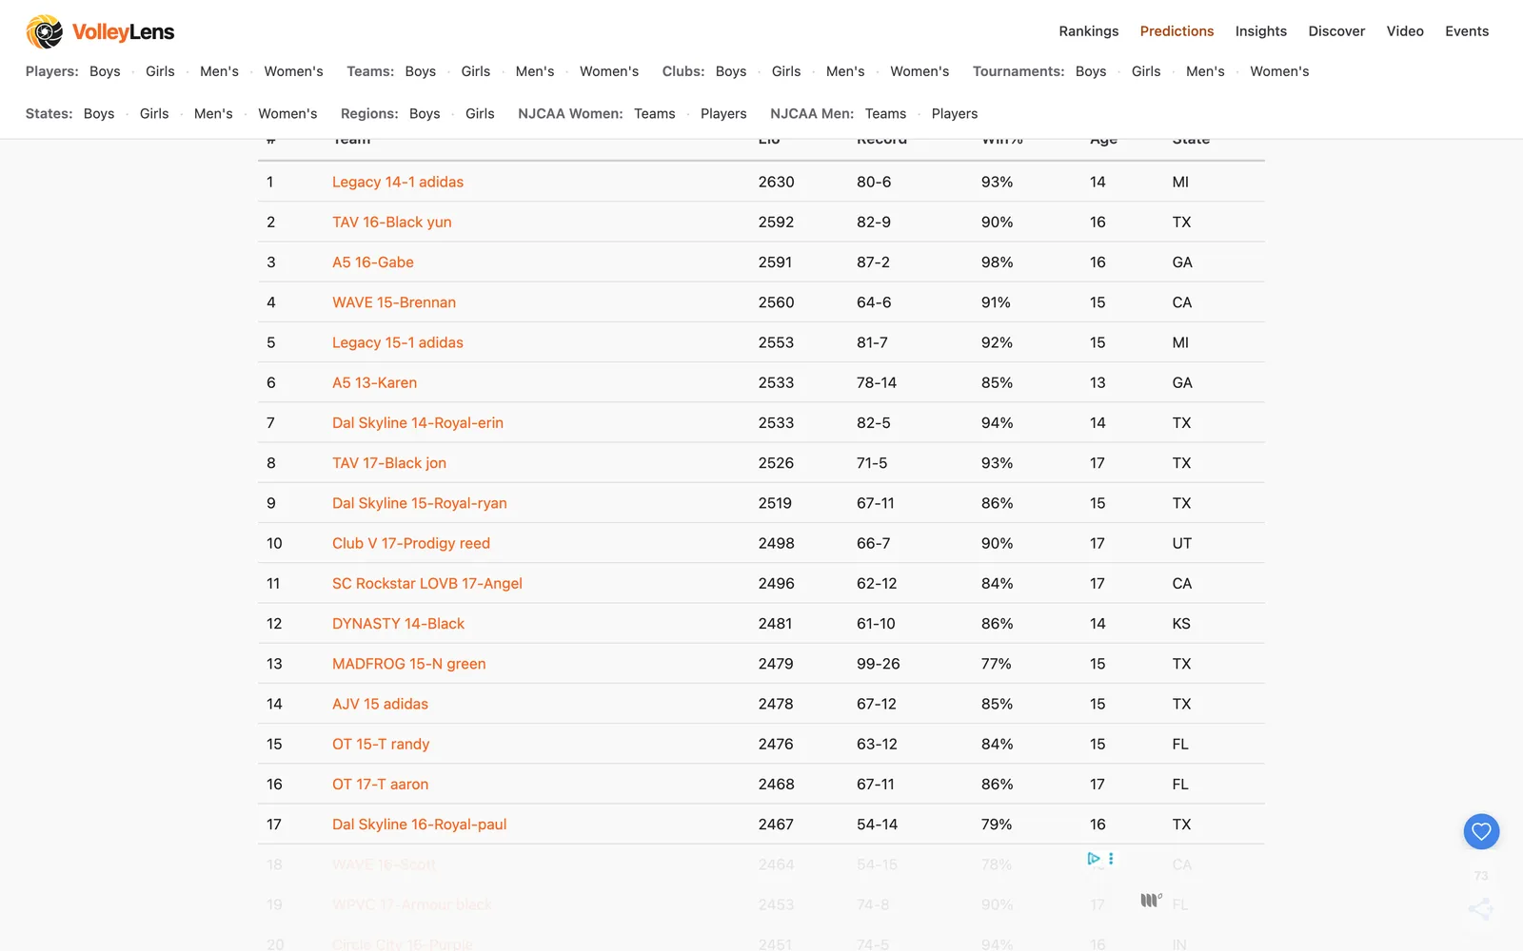Open the Legacy 14-1 adidas team

pos(398,182)
